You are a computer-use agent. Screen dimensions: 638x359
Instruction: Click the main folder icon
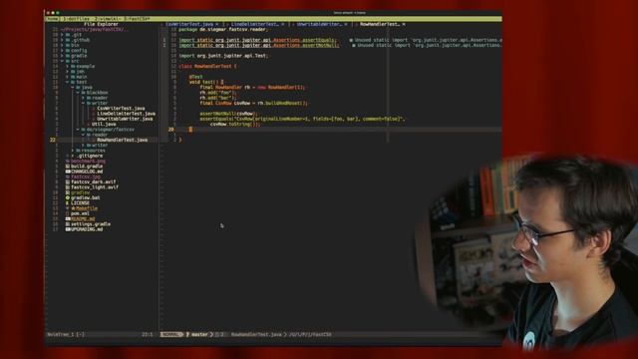coord(73,77)
